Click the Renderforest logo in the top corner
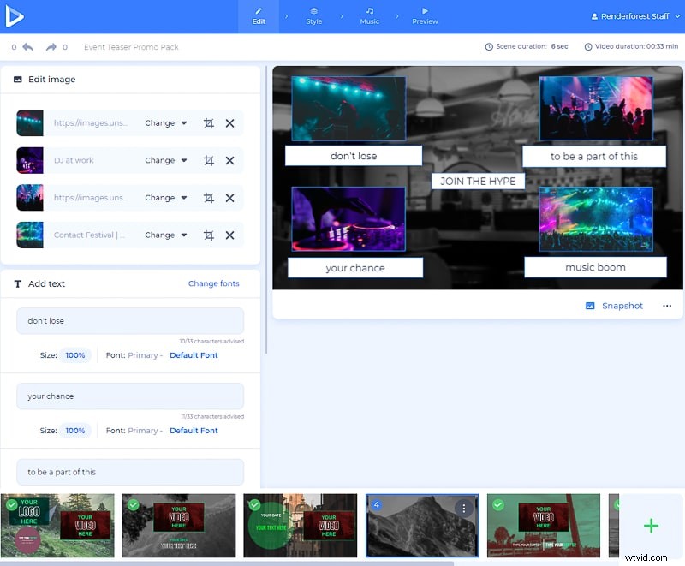The height and width of the screenshot is (566, 685). click(x=14, y=15)
